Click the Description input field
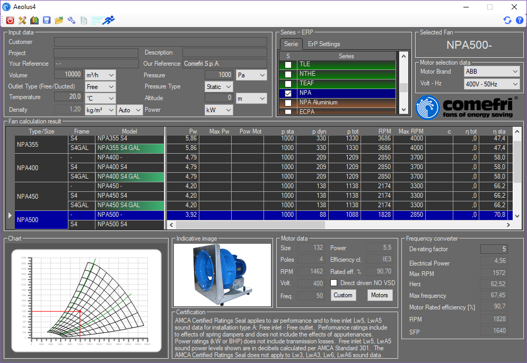 tap(225, 52)
